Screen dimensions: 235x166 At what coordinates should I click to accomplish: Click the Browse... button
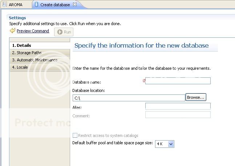(x=196, y=97)
